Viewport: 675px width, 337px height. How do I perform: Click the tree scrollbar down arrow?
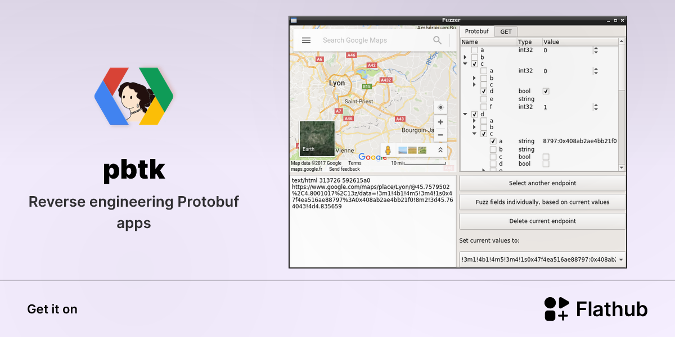pos(622,167)
